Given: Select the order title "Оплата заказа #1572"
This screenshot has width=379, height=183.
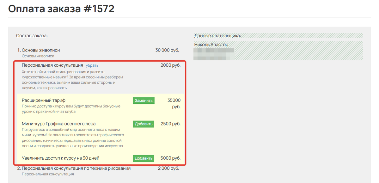Looking at the screenshot, I should (61, 9).
